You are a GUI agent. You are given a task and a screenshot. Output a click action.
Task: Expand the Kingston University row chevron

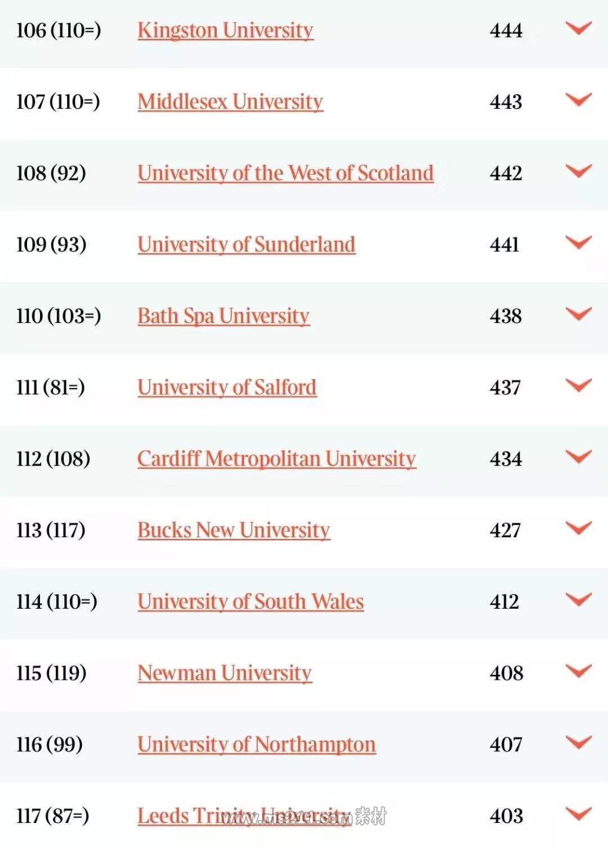578,28
